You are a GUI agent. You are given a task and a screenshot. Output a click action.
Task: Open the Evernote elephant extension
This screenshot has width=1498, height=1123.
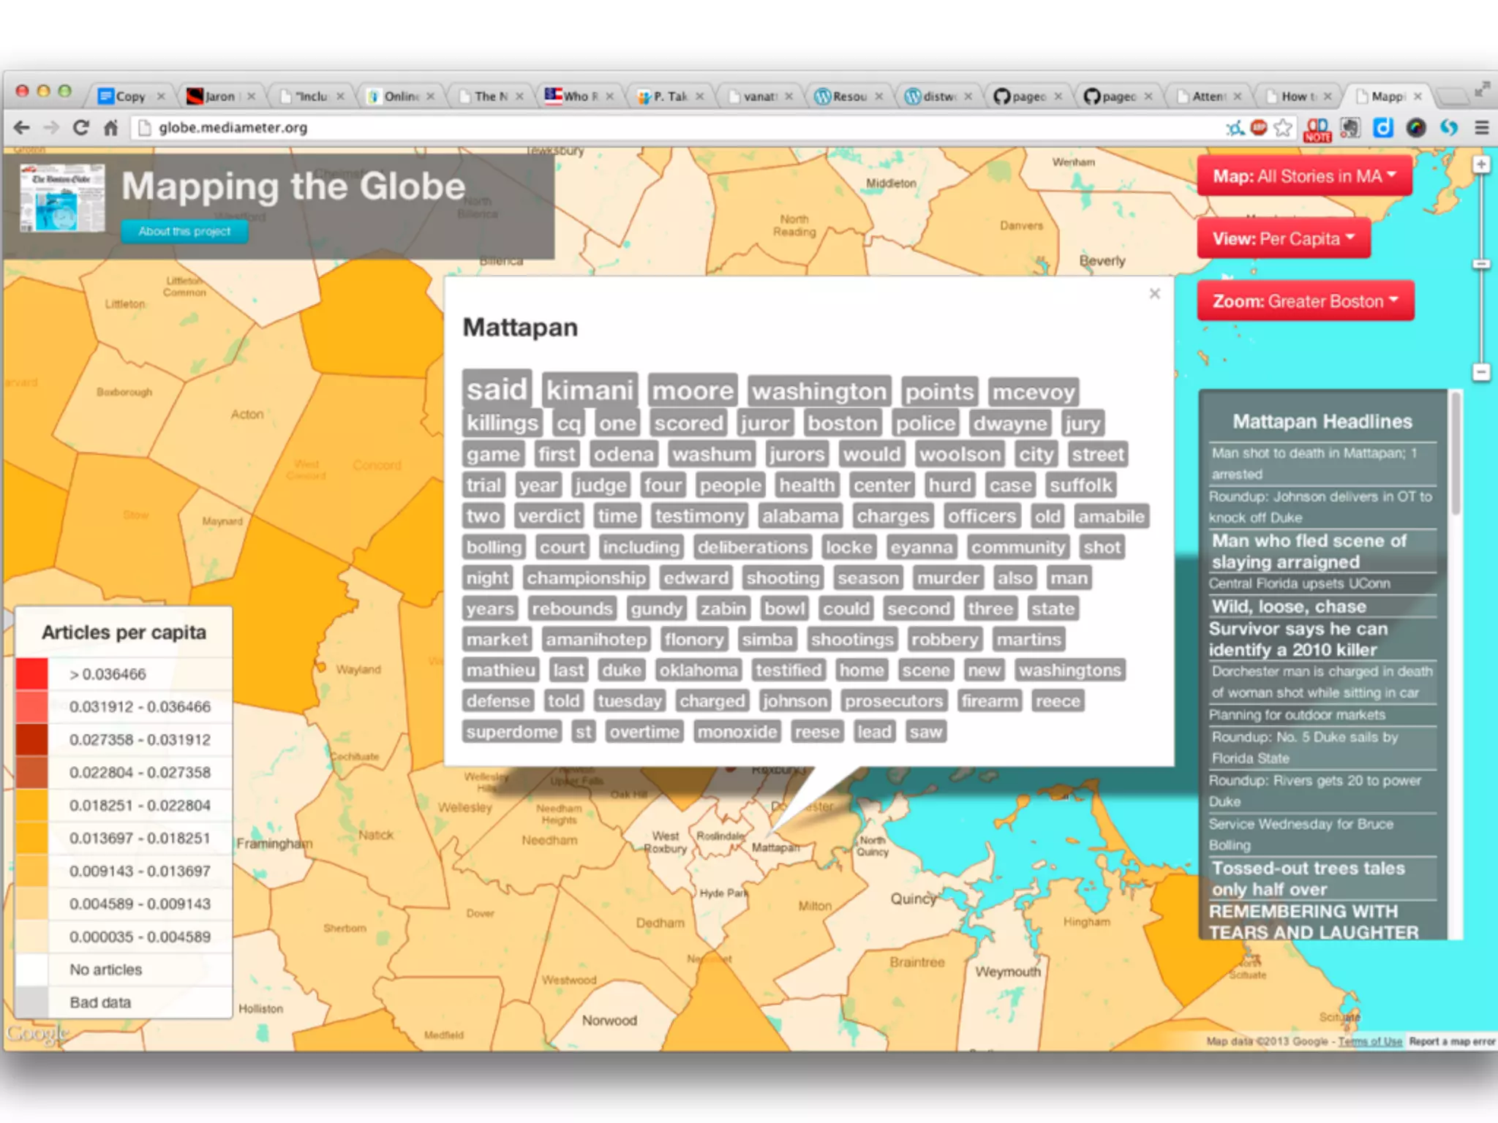coord(1350,128)
